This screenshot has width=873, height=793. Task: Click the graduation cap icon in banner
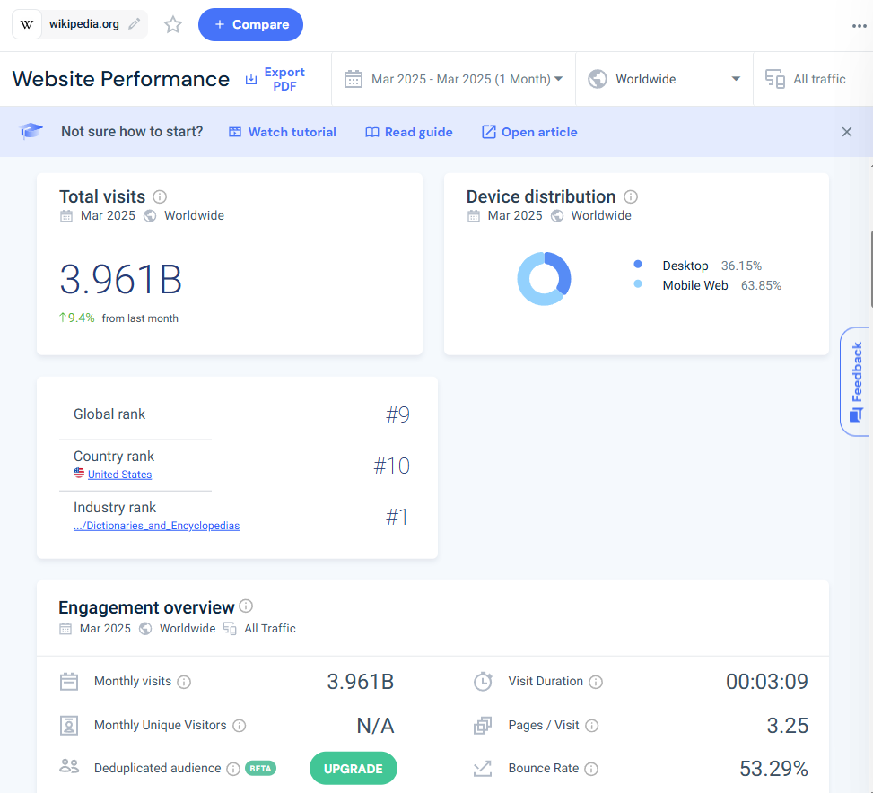pyautogui.click(x=31, y=131)
